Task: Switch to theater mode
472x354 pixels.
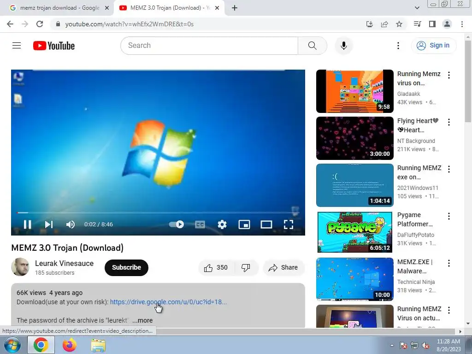Action: click(x=266, y=224)
